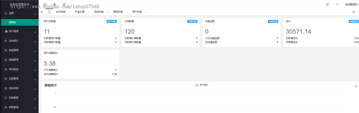Click the blue 充值记录 badge button
Screen dimensions: 359x113
[x=273, y=22]
